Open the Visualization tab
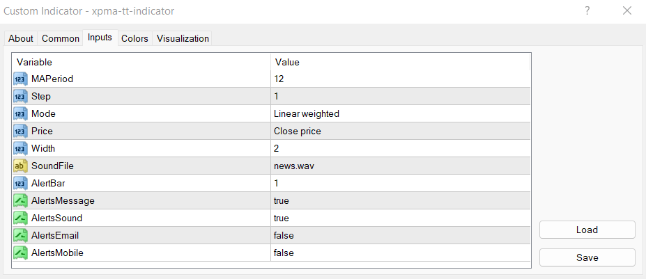This screenshot has height=279, width=646. (183, 38)
